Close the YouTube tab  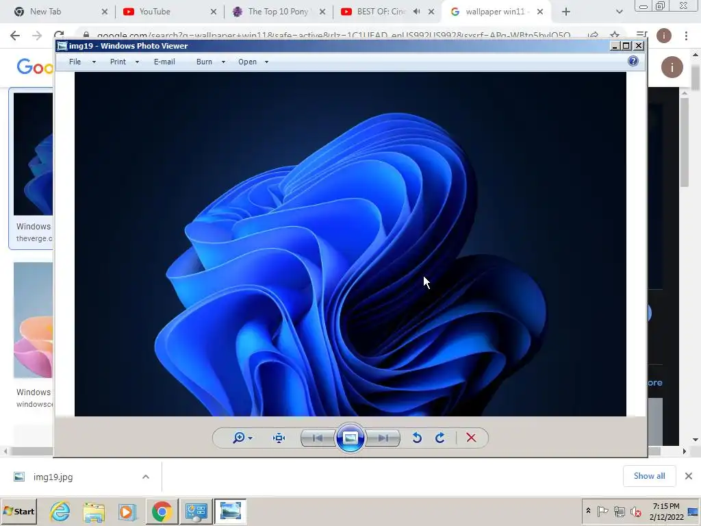[x=214, y=12]
